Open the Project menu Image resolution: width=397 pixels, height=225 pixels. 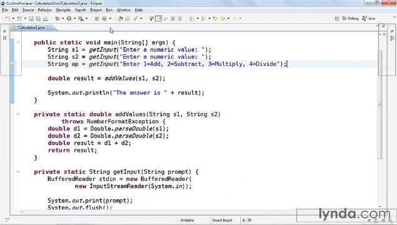tap(96, 10)
